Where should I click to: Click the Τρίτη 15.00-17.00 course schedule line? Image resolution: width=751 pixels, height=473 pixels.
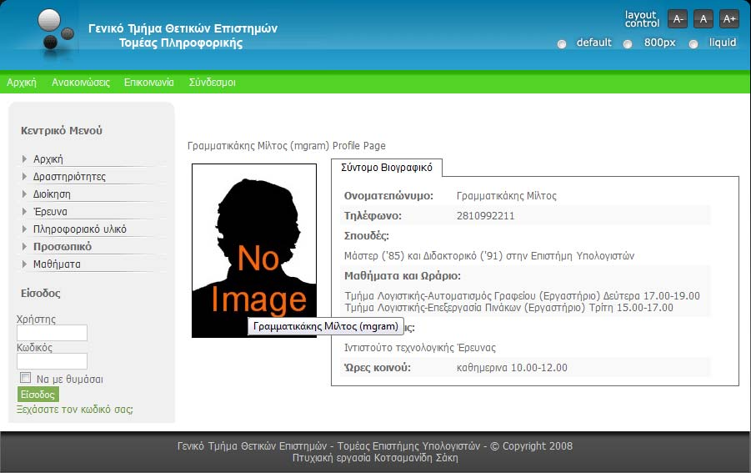[509, 308]
